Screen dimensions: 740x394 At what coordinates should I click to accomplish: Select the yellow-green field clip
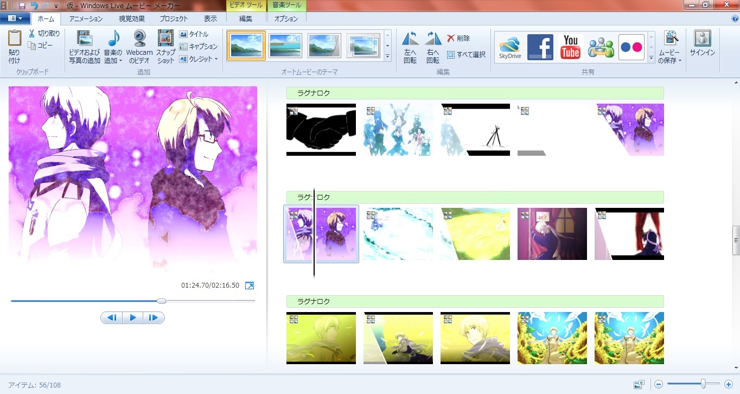point(475,234)
